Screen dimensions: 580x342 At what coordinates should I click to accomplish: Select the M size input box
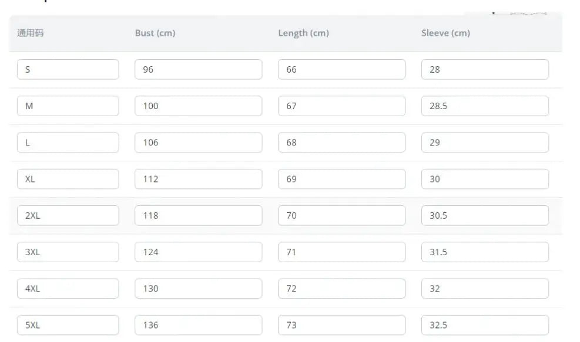coord(68,106)
